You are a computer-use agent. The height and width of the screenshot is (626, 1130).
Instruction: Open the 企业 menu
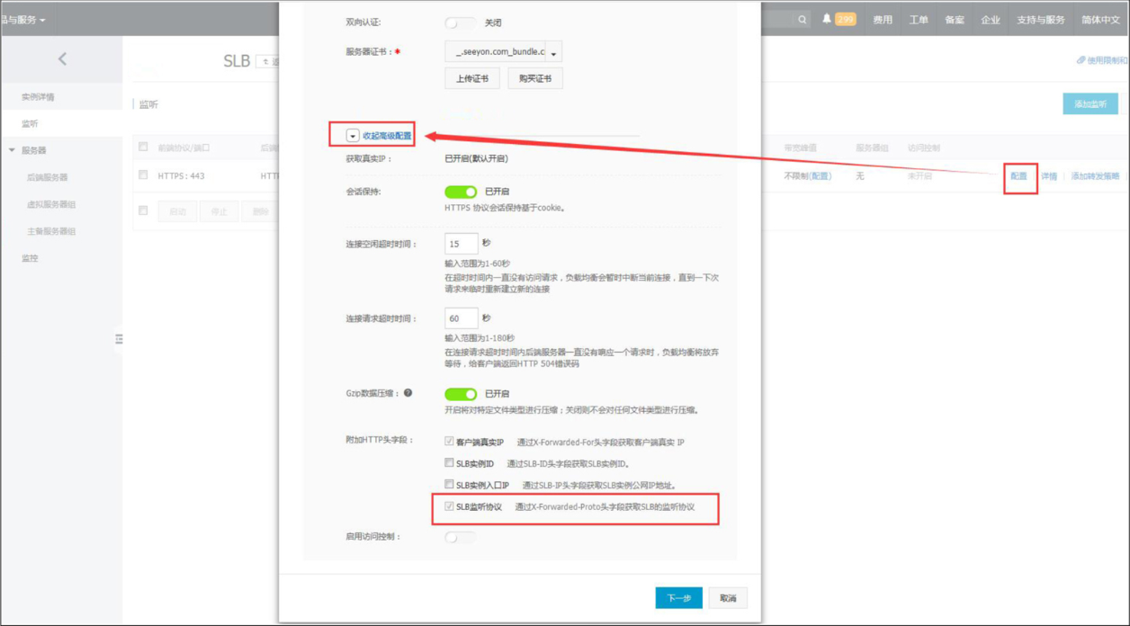click(x=991, y=19)
